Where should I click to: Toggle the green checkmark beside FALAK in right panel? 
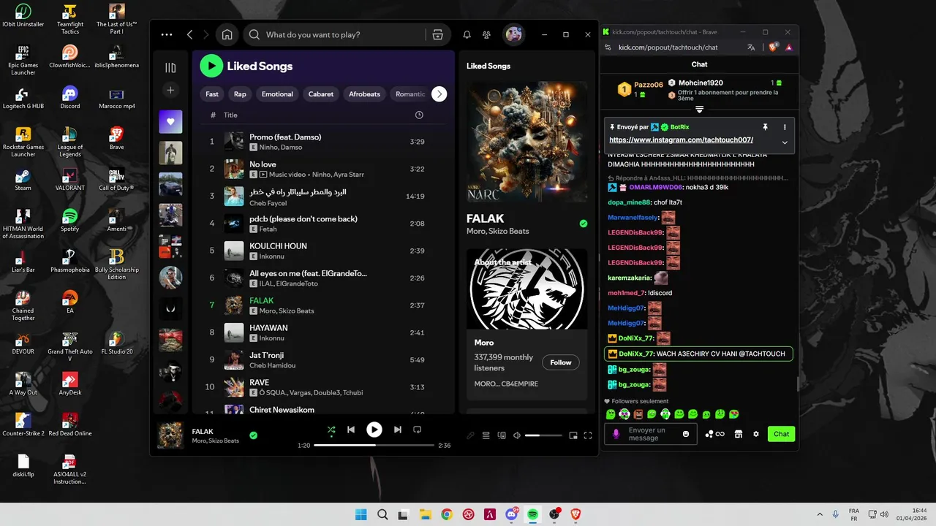[x=583, y=224]
